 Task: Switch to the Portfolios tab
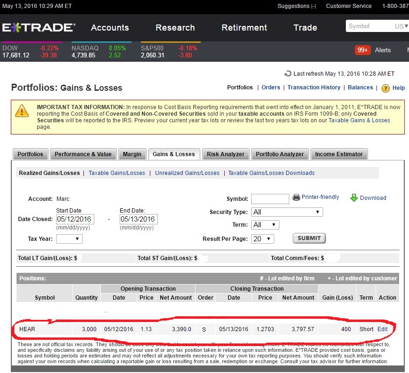pos(30,154)
